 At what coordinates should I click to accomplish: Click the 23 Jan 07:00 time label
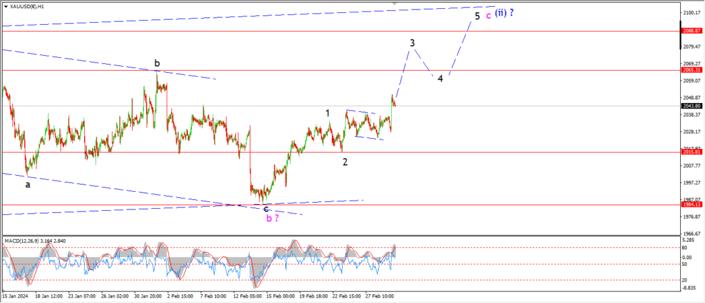point(83,296)
